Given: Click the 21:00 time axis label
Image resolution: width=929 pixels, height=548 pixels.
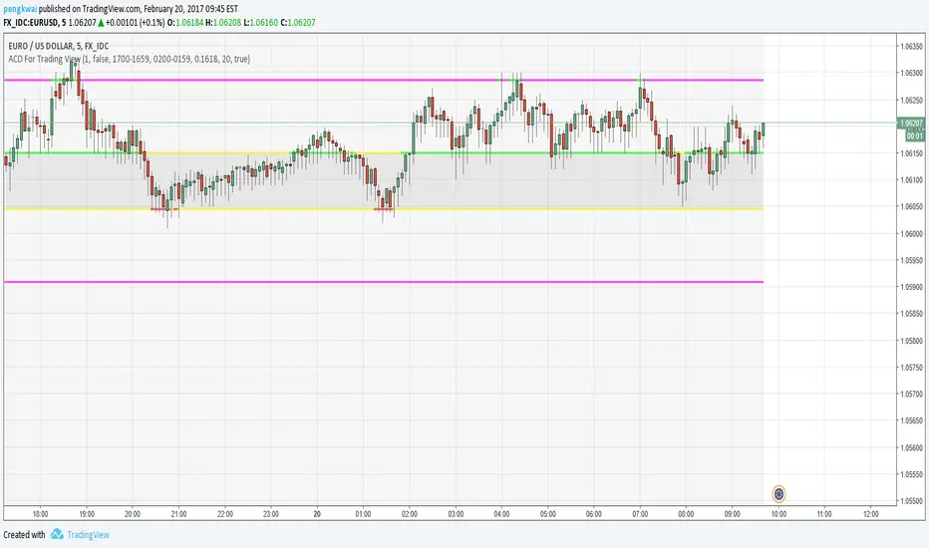Looking at the screenshot, I should tap(179, 514).
